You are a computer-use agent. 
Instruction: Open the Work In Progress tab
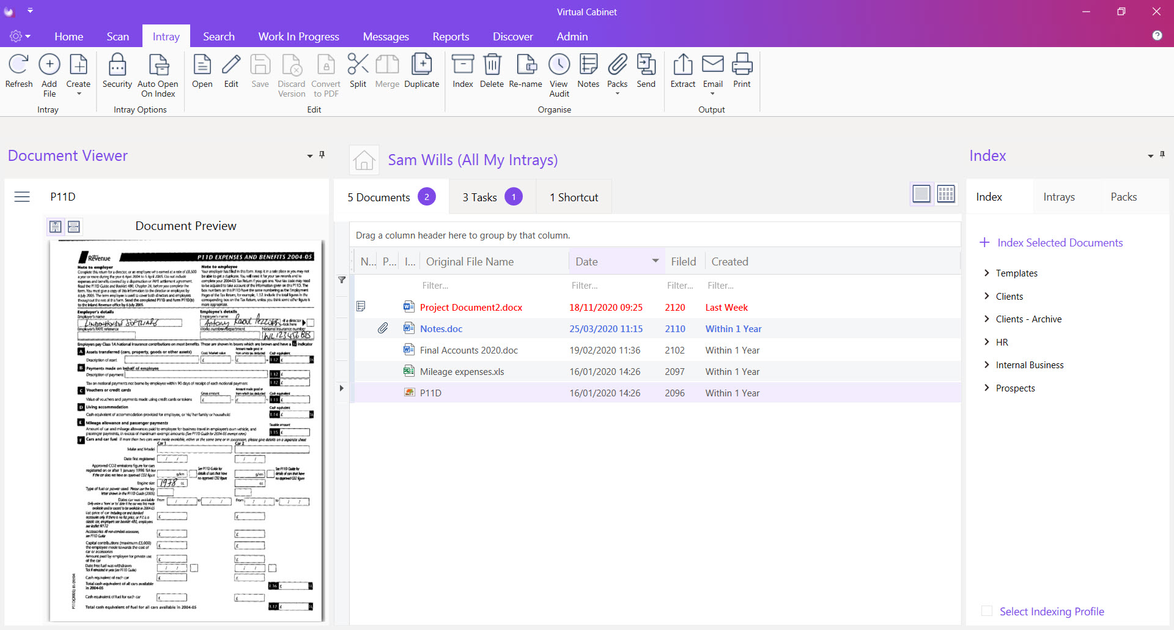pyautogui.click(x=298, y=37)
